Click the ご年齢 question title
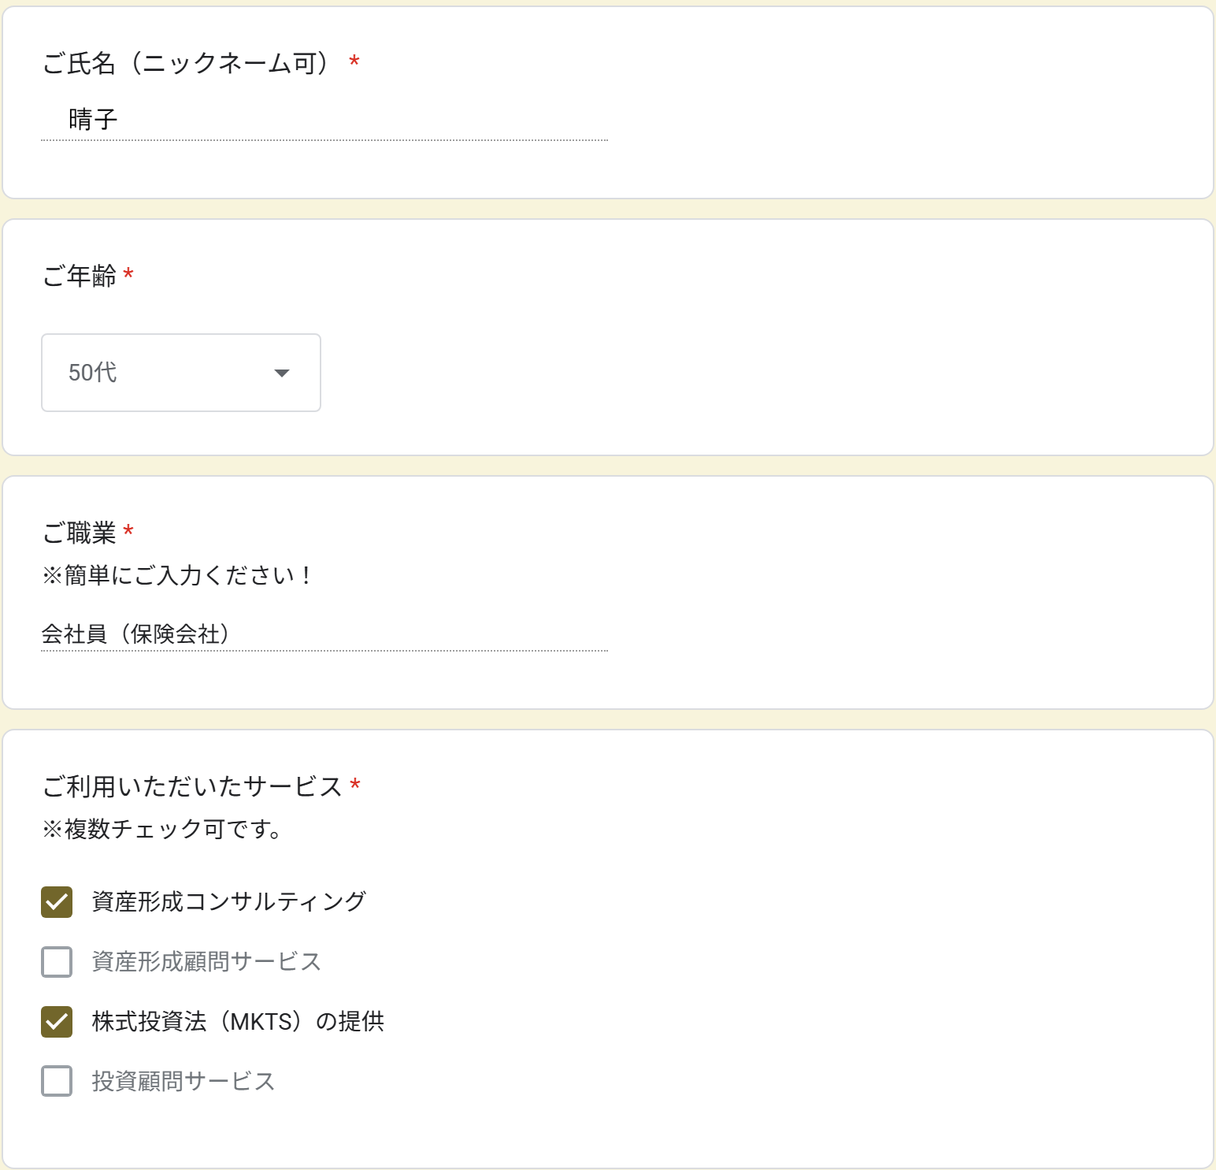This screenshot has width=1216, height=1170. pos(80,276)
